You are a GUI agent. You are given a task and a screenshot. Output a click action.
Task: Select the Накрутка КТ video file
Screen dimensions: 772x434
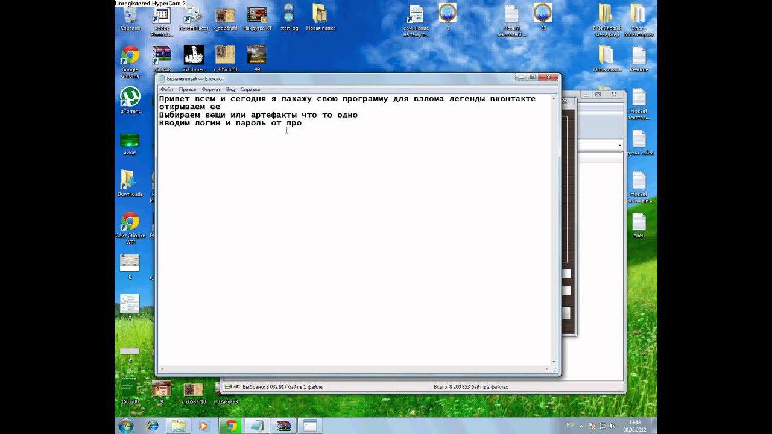(x=257, y=18)
